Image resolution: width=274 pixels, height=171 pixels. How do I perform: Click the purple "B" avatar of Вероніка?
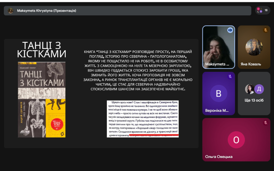[x=219, y=93]
